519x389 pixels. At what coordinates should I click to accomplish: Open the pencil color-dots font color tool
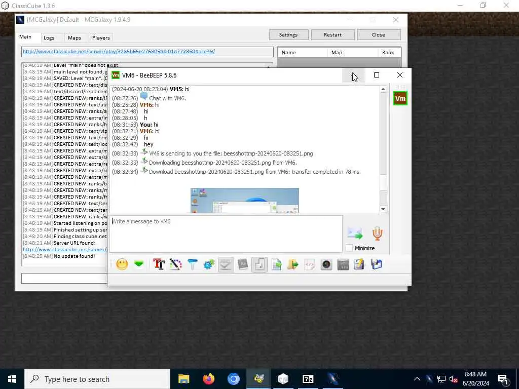[x=176, y=264]
